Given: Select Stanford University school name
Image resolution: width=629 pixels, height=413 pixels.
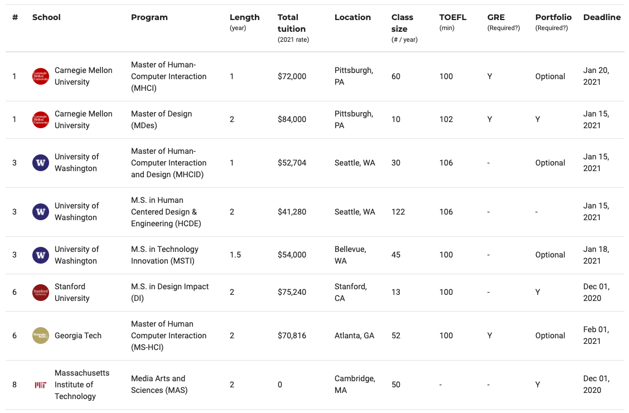Looking at the screenshot, I should point(72,292).
